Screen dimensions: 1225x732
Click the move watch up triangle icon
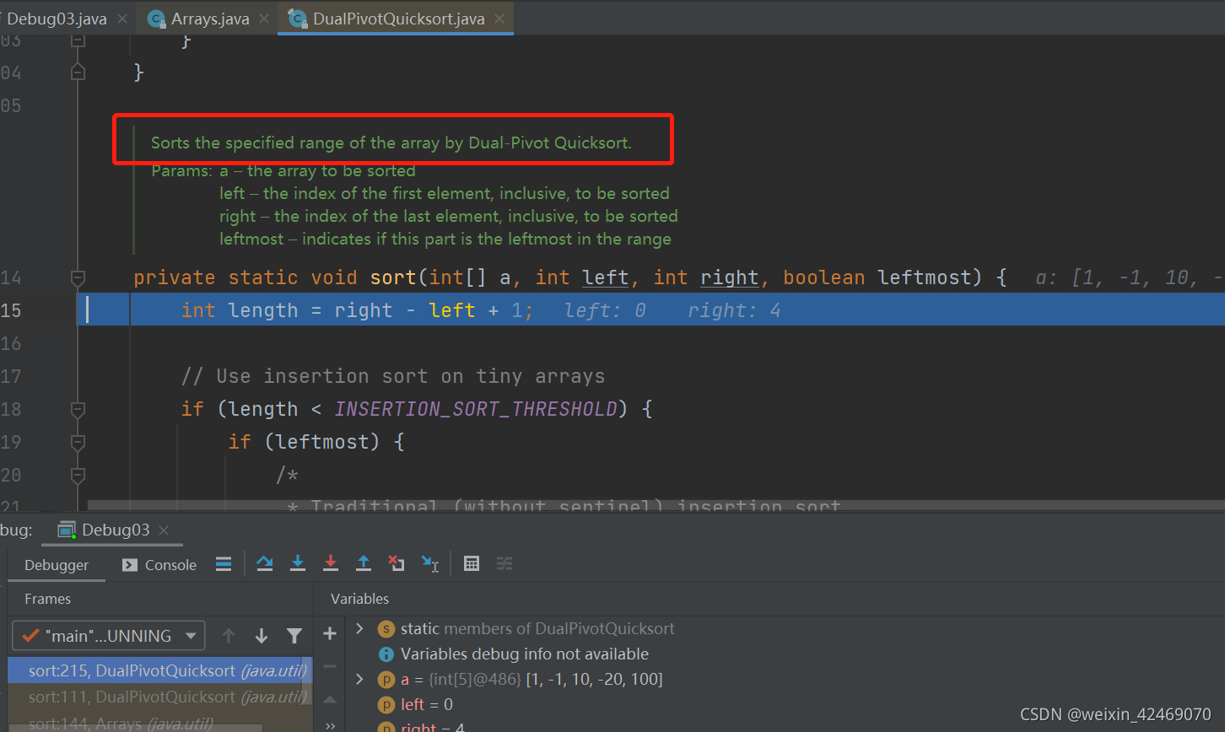pos(330,699)
